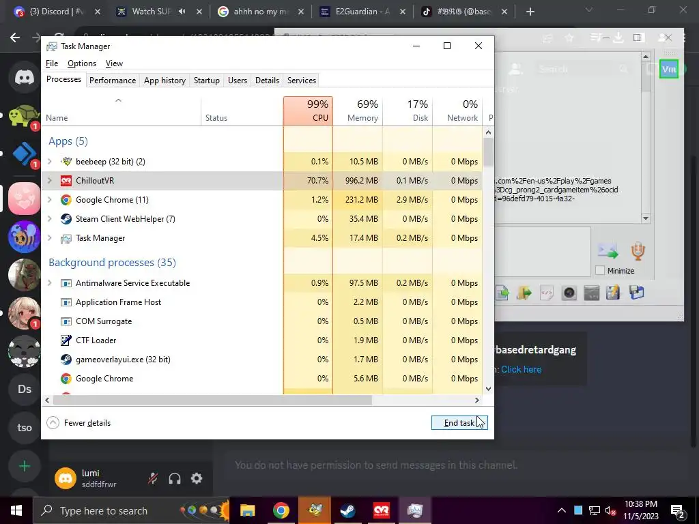Switch to ChilloutVR from the taskbar

pos(381,510)
